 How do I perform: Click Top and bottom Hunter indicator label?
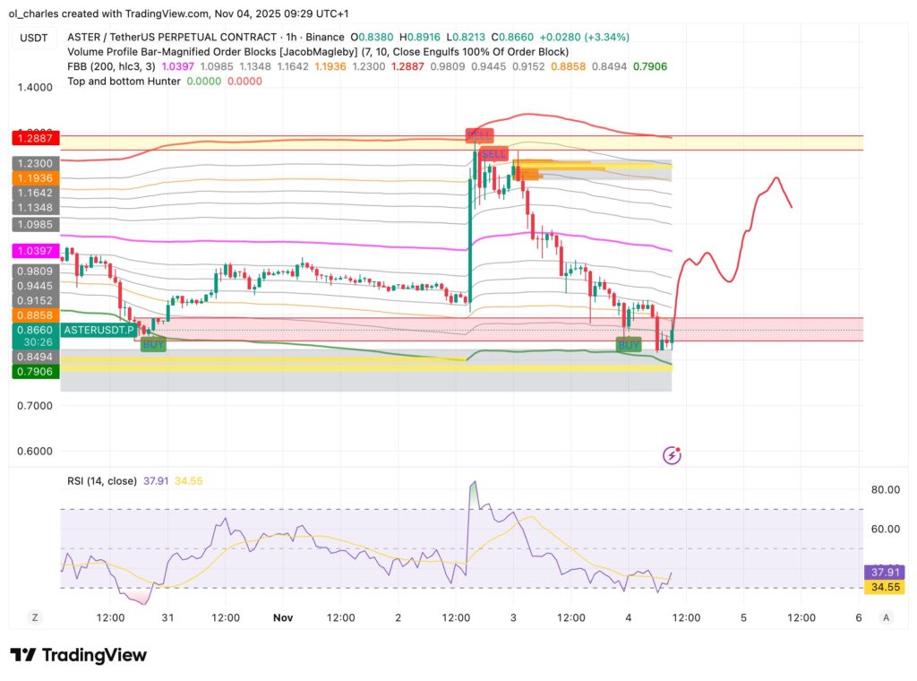pos(124,81)
